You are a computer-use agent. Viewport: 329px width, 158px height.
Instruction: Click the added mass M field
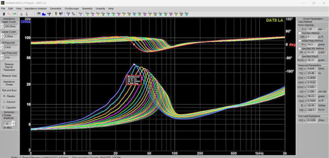pos(311,44)
